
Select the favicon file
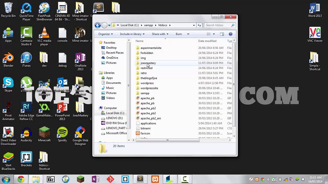pyautogui.click(x=145, y=133)
